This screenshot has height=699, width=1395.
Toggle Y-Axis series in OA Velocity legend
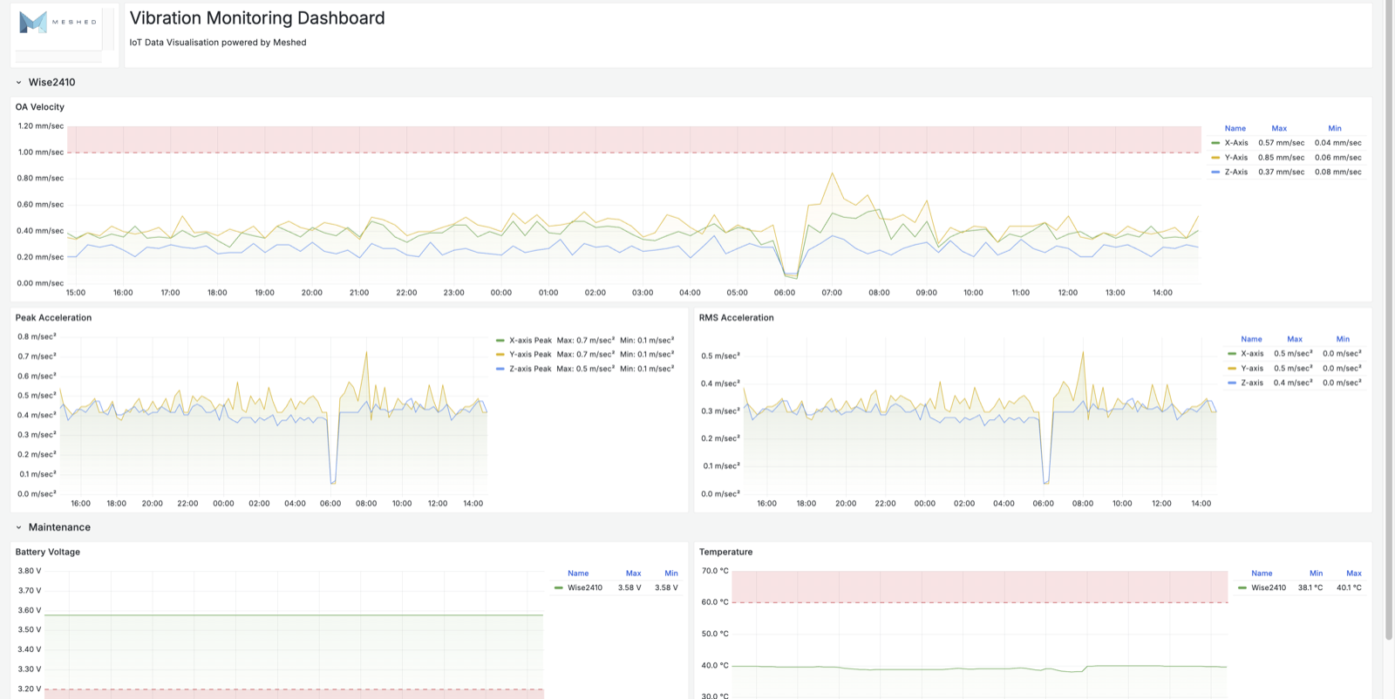[1236, 158]
